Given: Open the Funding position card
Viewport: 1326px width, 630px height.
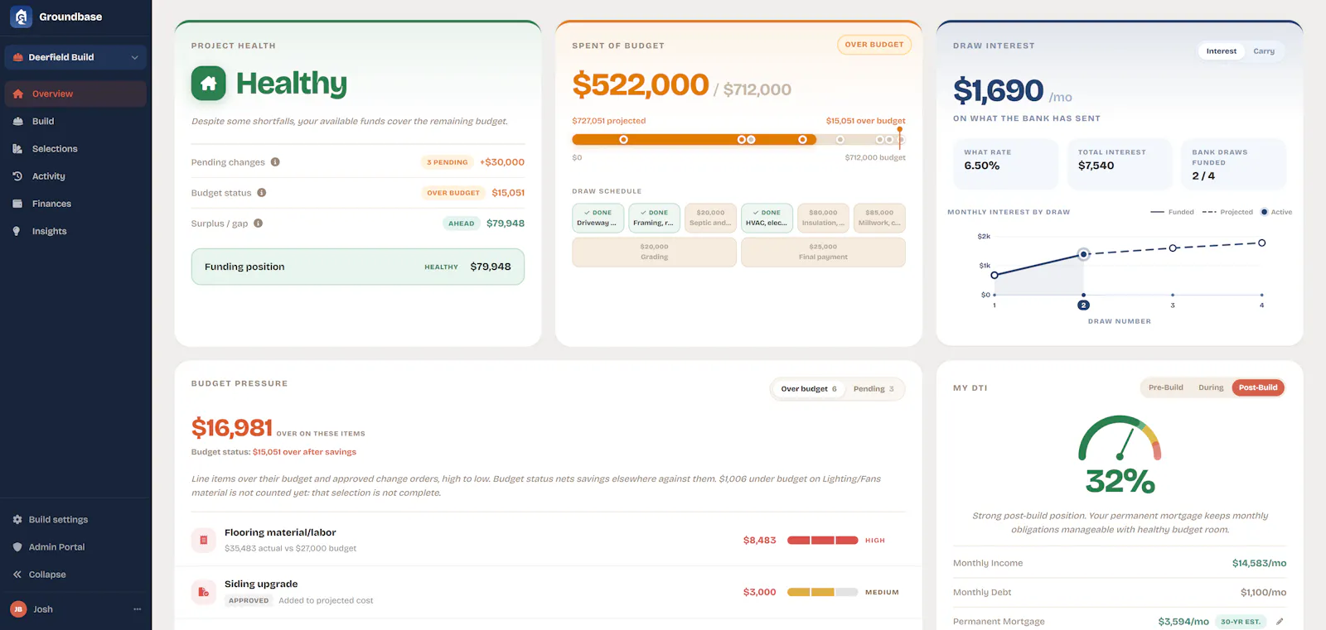Looking at the screenshot, I should click(x=358, y=267).
